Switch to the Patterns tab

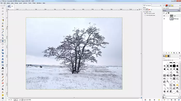166,56
